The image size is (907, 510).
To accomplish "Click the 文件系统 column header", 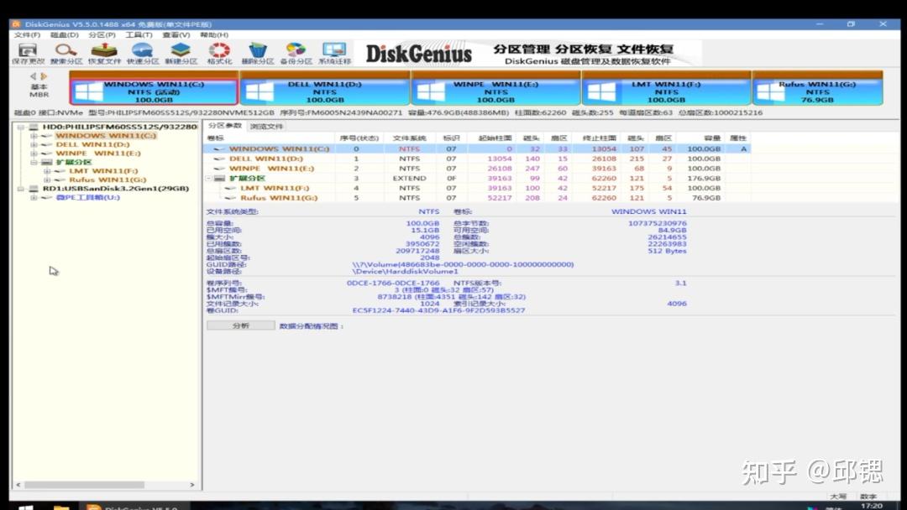I will [409, 138].
